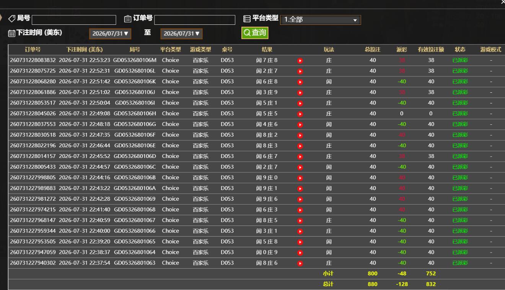The height and width of the screenshot is (290, 505).
Task: Click the 总投注 column header
Action: click(373, 50)
